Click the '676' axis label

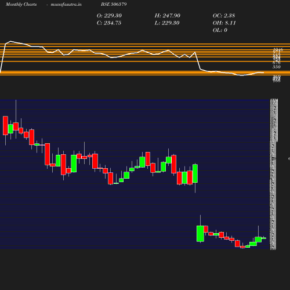(x=277, y=63)
